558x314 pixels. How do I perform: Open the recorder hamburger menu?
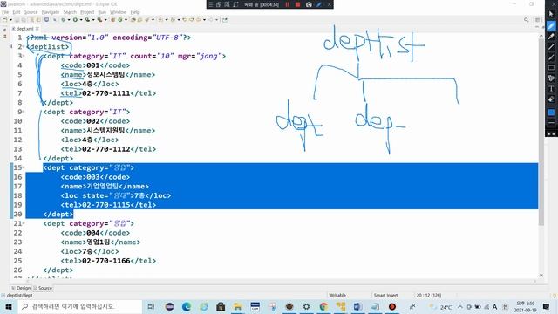[211, 4]
